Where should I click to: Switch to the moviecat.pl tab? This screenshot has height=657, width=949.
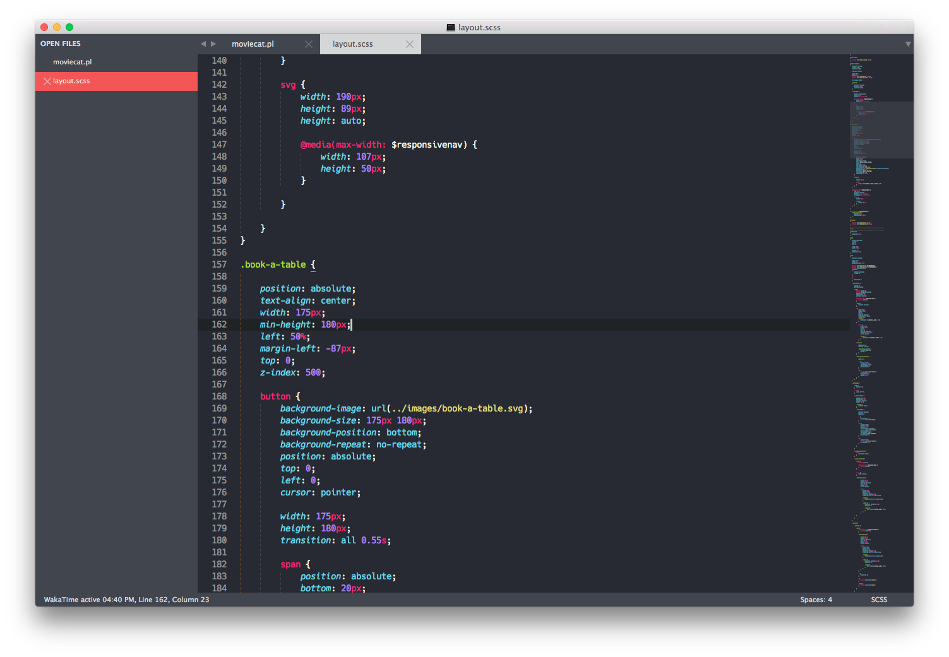253,44
